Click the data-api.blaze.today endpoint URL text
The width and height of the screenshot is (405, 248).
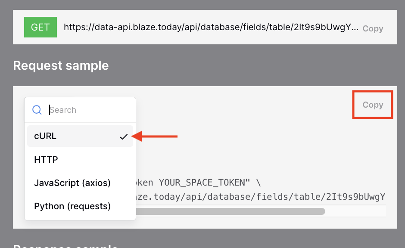211,27
